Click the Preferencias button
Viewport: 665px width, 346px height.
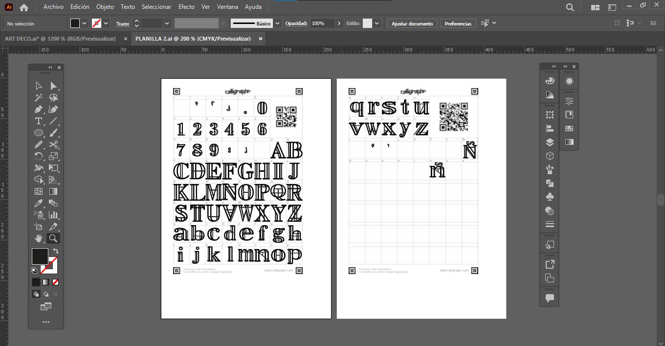pos(458,23)
